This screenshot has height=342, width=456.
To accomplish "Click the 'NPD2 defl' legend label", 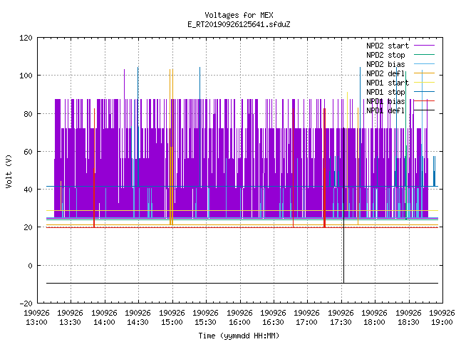I will pos(385,73).
